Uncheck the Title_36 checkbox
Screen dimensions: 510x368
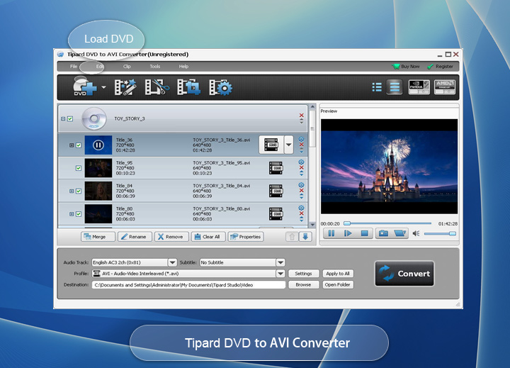click(79, 145)
